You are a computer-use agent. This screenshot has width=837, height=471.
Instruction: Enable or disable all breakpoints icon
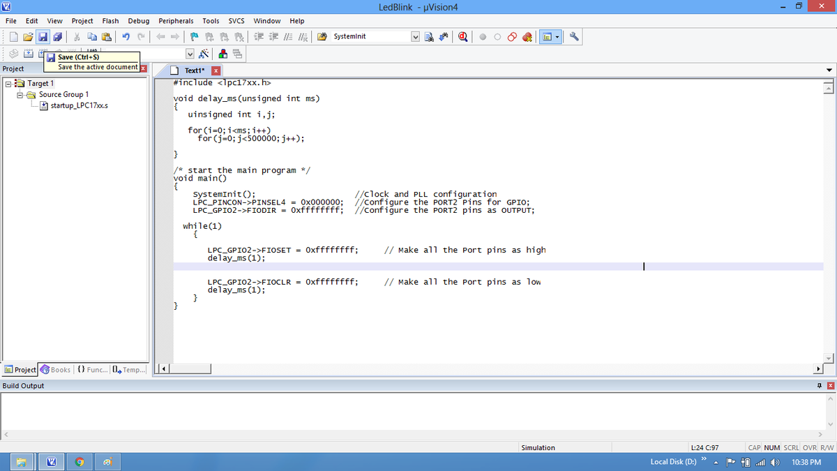(513, 36)
